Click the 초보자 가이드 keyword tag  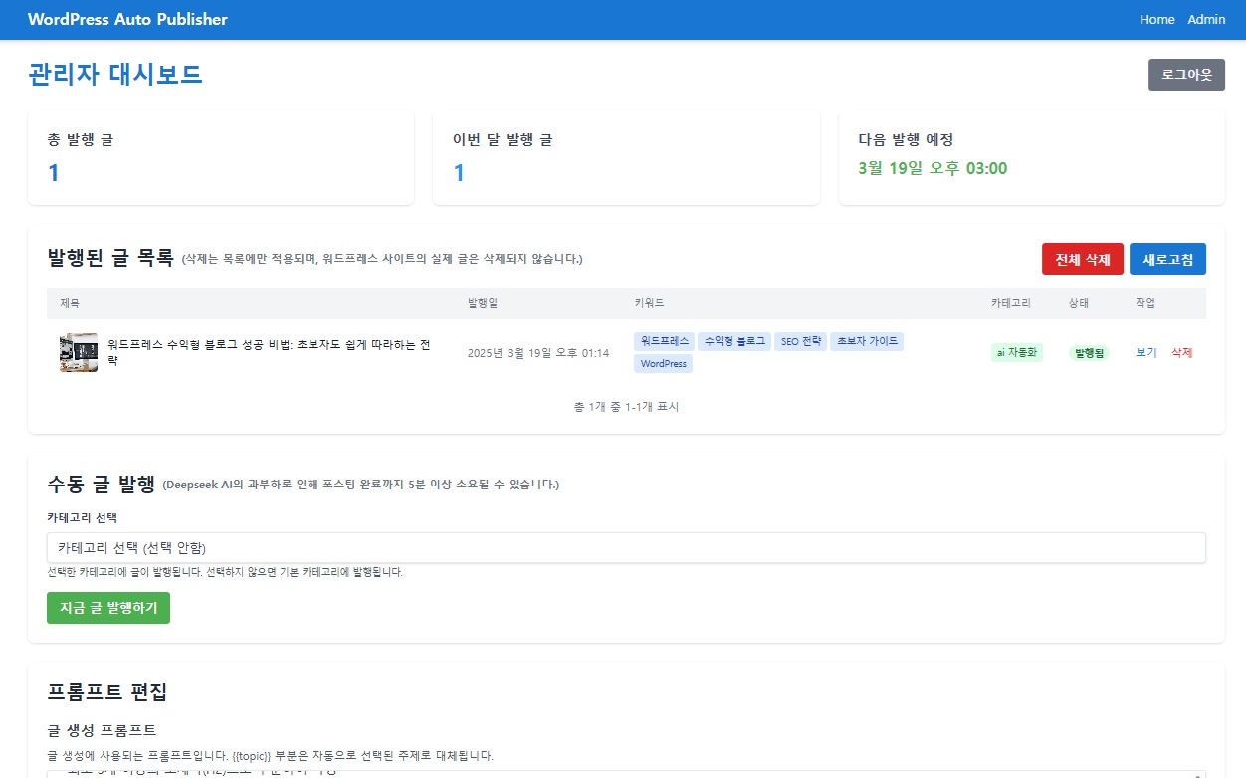coord(867,341)
